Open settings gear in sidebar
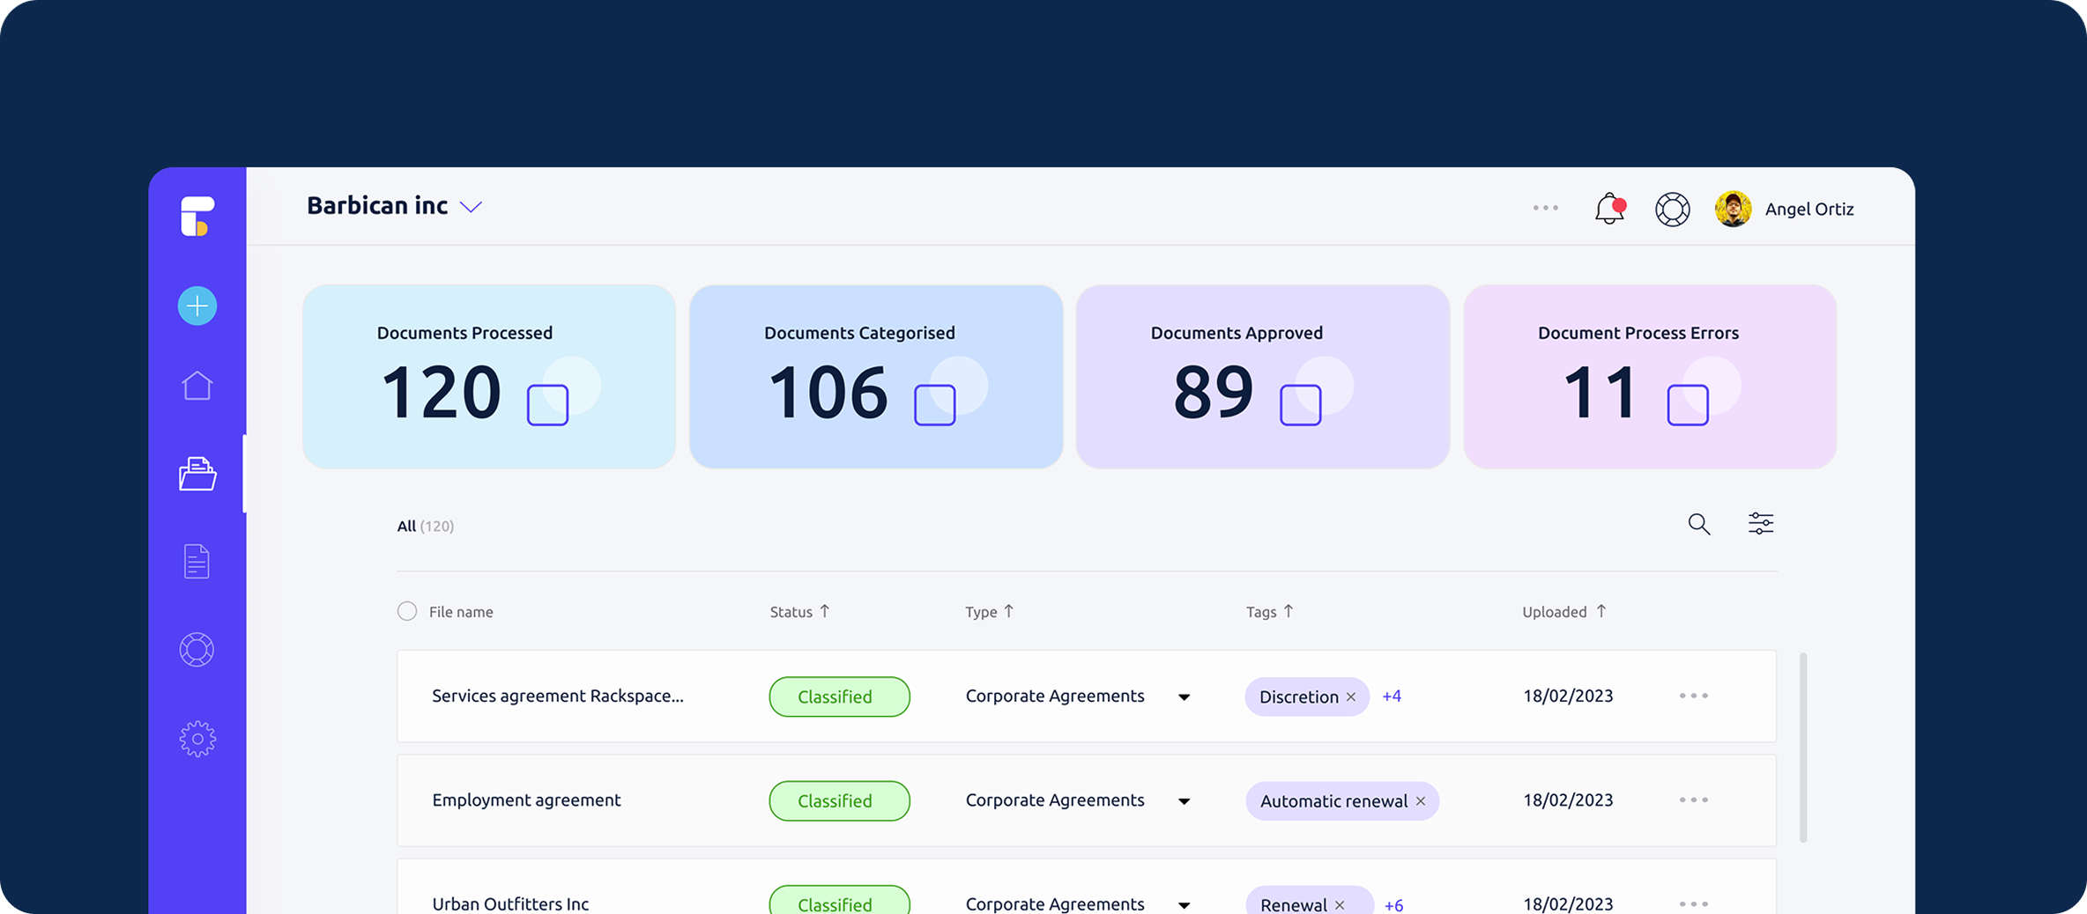Viewport: 2087px width, 914px height. (197, 739)
